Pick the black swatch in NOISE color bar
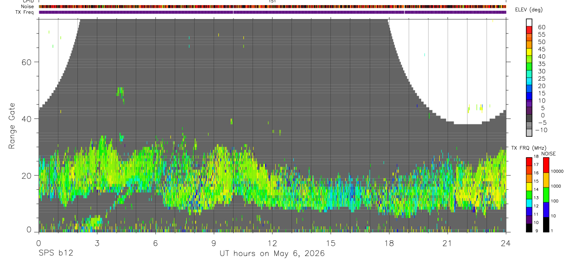Image resolution: width=569 pixels, height=263 pixels. (x=546, y=224)
